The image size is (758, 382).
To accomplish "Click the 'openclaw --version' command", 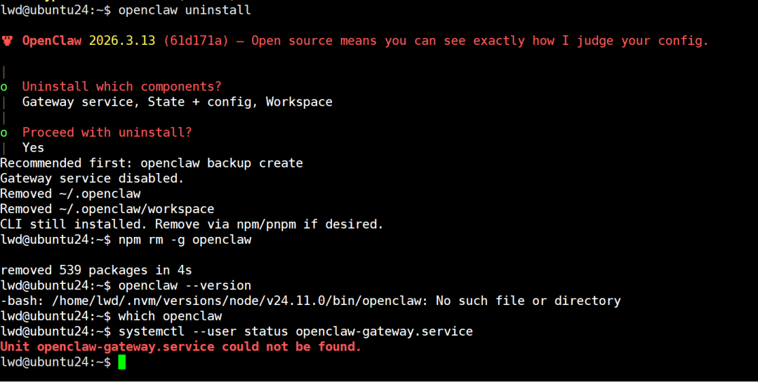I will 184,285.
